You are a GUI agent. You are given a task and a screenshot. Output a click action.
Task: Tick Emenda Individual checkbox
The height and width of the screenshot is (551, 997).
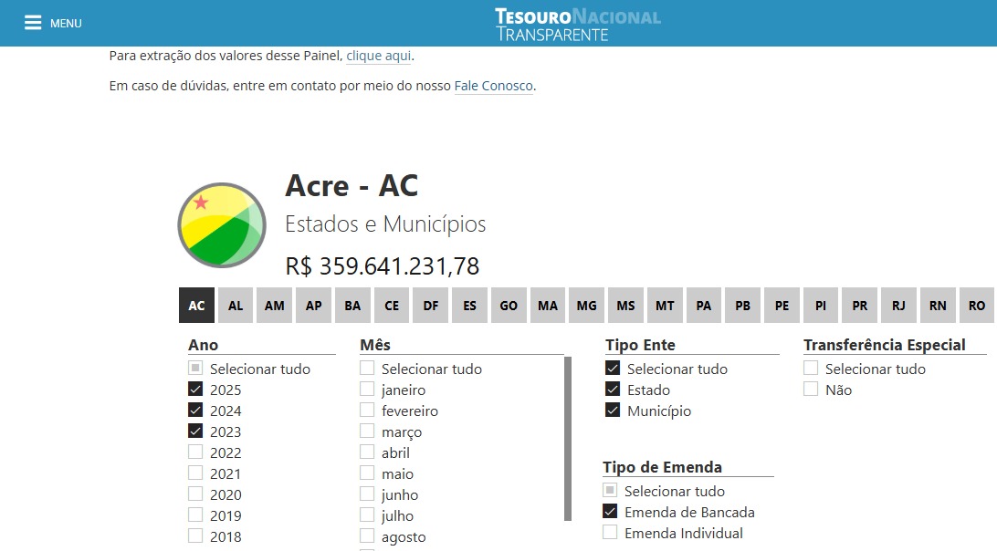click(x=610, y=533)
